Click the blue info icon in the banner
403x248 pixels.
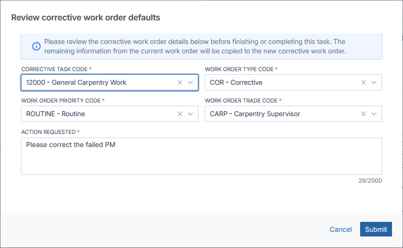pos(36,46)
